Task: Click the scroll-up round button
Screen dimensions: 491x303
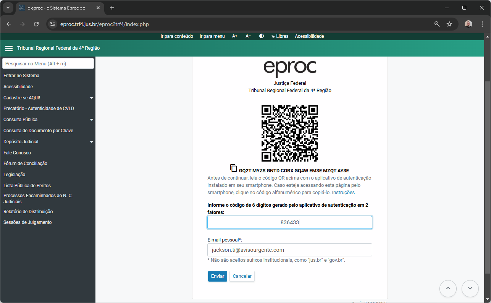Action: [x=448, y=288]
